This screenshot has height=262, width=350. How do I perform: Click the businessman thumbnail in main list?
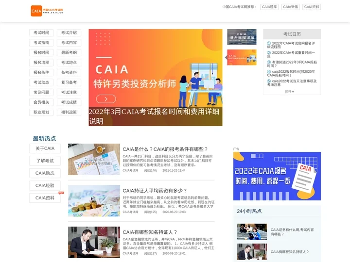[x=94, y=243]
